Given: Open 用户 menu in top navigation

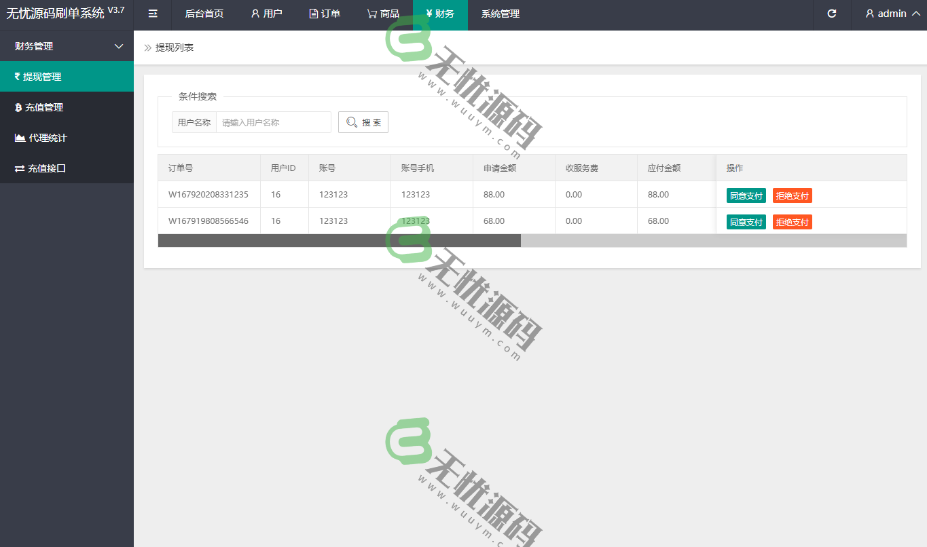Looking at the screenshot, I should pyautogui.click(x=266, y=14).
